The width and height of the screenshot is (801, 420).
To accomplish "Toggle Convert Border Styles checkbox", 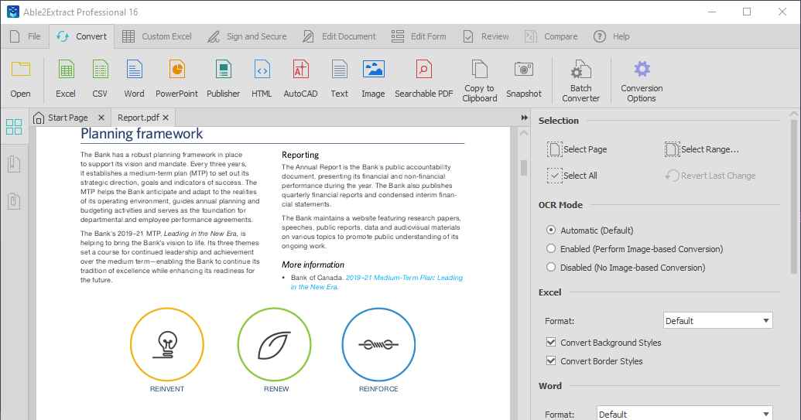I will pos(551,361).
